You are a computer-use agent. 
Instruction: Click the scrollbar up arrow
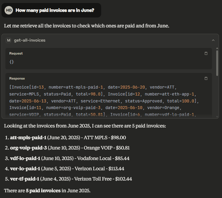click(217, 49)
